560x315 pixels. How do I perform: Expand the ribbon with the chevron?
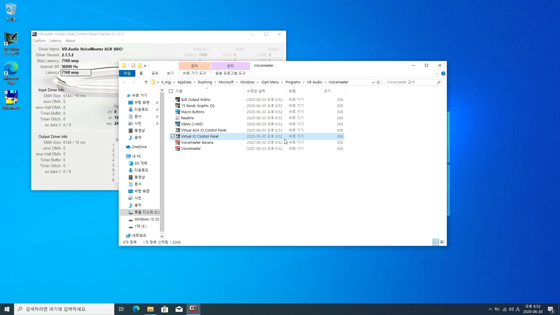click(437, 73)
